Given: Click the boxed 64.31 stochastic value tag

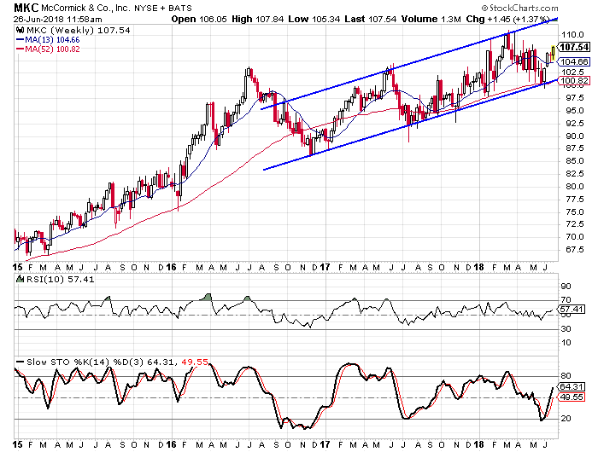Looking at the screenshot, I should [571, 387].
